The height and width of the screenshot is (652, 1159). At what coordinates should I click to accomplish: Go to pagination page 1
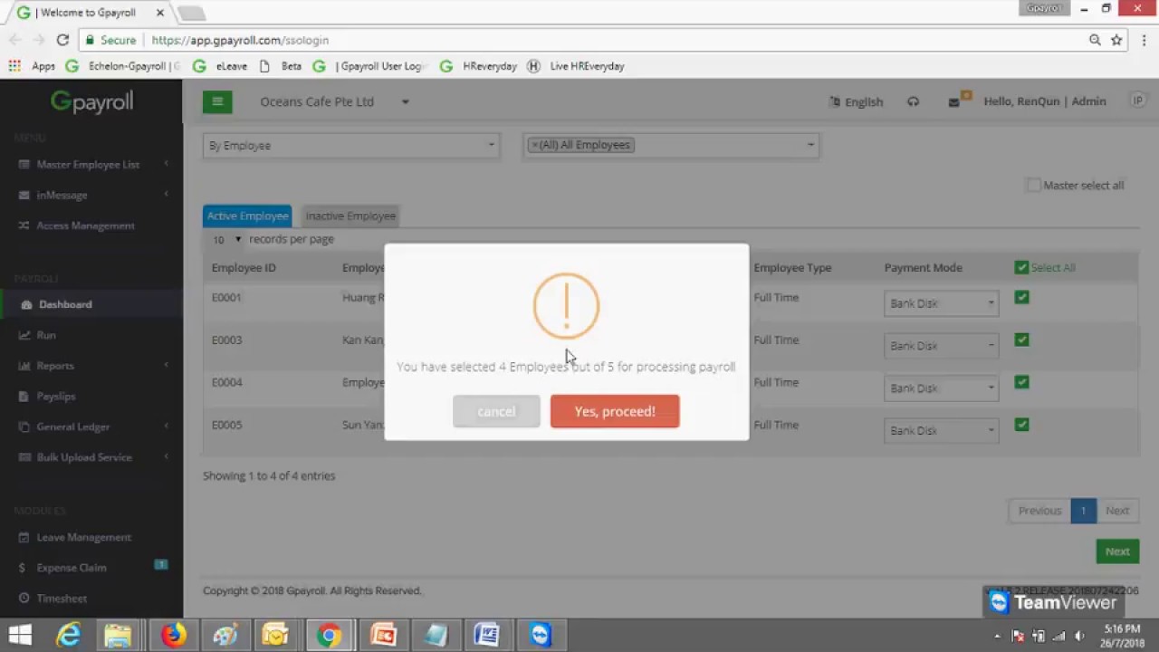coord(1083,511)
